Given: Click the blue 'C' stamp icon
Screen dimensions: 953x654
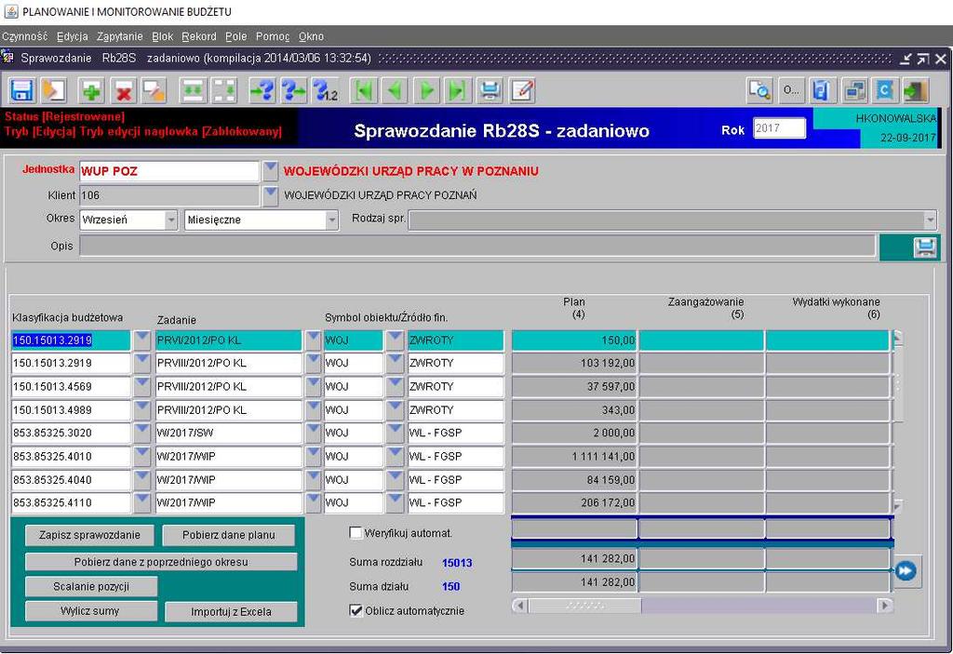Looking at the screenshot, I should pos(885,91).
